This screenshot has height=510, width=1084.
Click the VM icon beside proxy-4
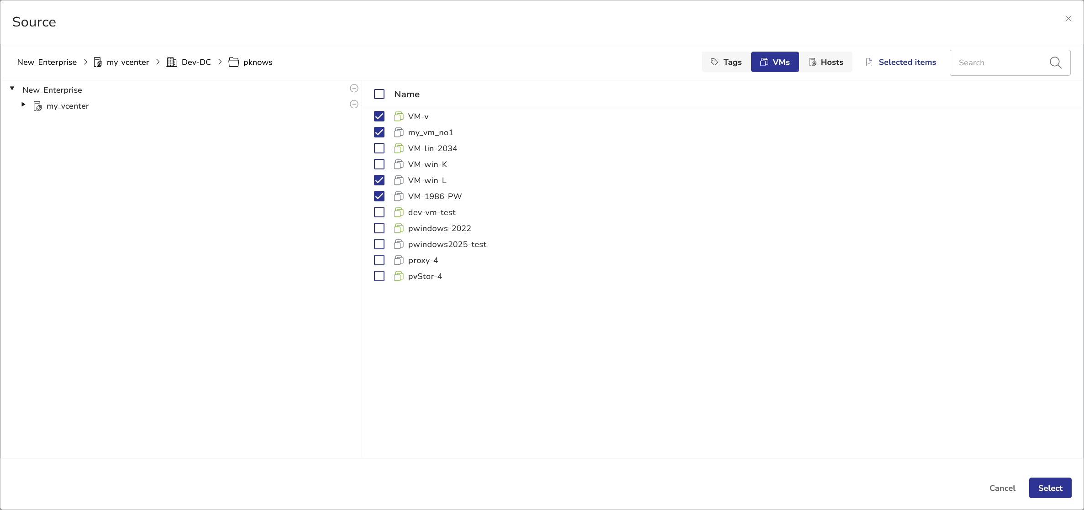pos(399,260)
